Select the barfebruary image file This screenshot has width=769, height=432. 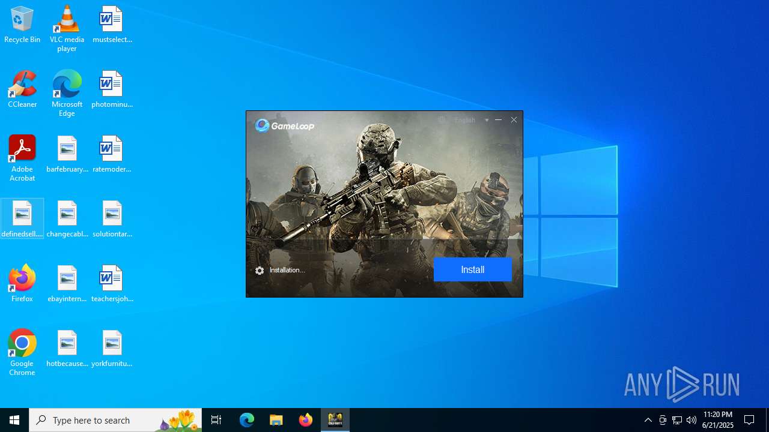click(x=67, y=155)
